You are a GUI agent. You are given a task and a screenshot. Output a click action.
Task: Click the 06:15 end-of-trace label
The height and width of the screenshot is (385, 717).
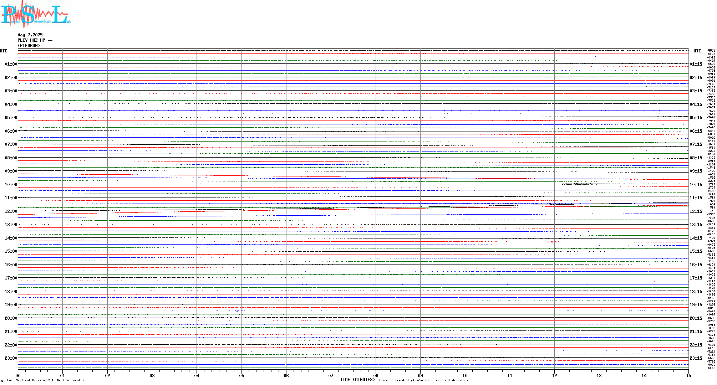(696, 131)
